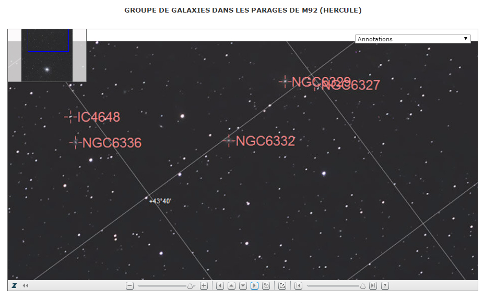Pan the image down with arrow button
This screenshot has height=299, width=484.
click(x=243, y=286)
